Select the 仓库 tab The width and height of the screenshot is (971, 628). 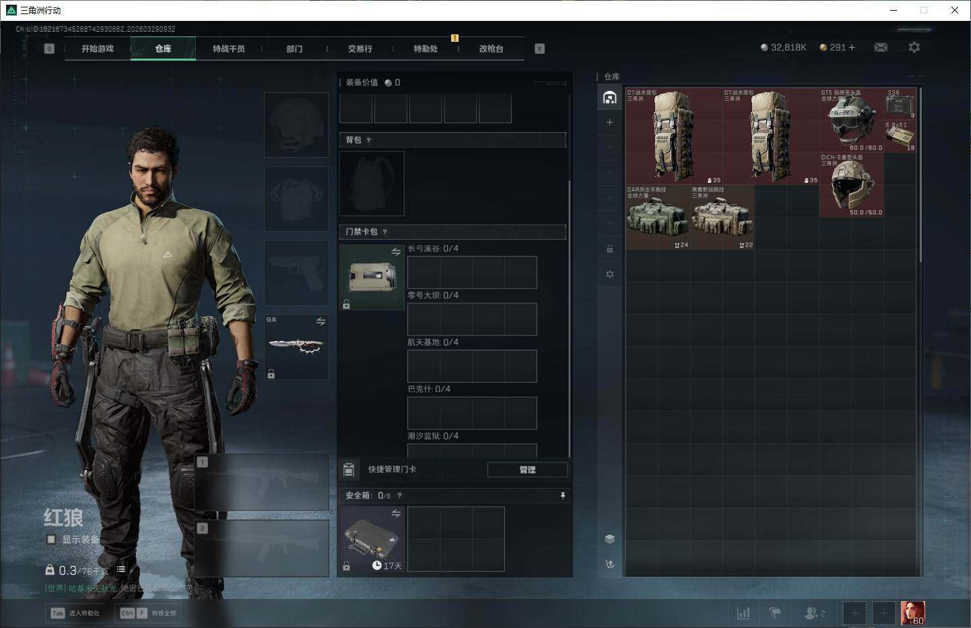click(163, 49)
